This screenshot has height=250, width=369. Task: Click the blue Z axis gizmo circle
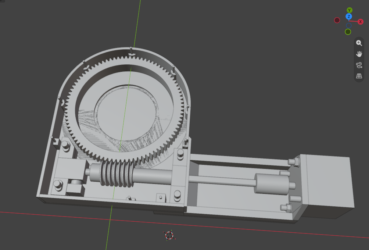click(x=349, y=17)
